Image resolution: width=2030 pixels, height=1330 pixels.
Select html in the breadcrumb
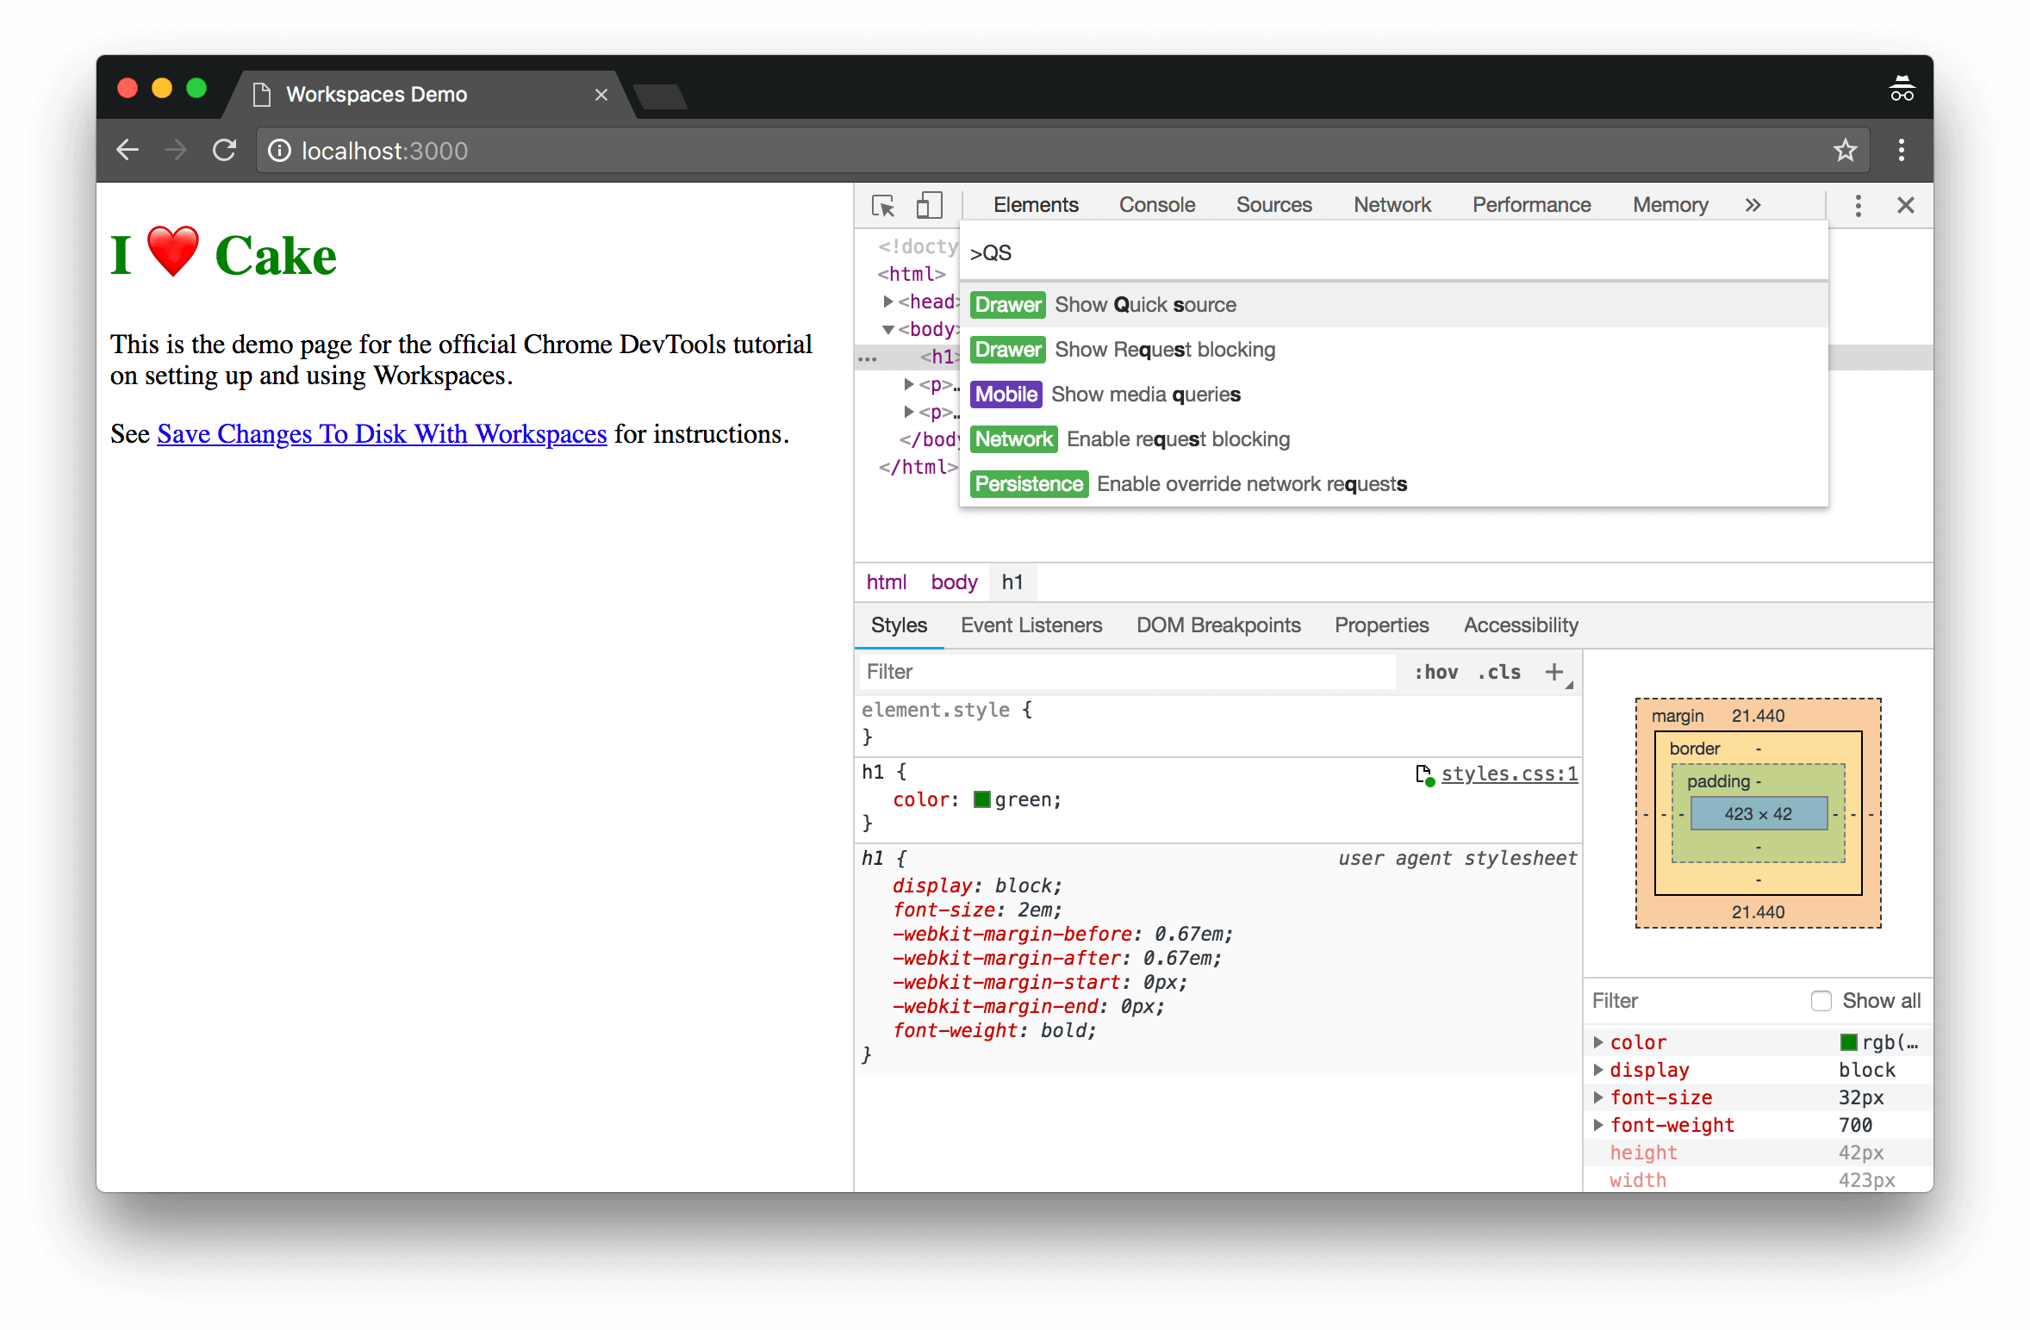886,582
